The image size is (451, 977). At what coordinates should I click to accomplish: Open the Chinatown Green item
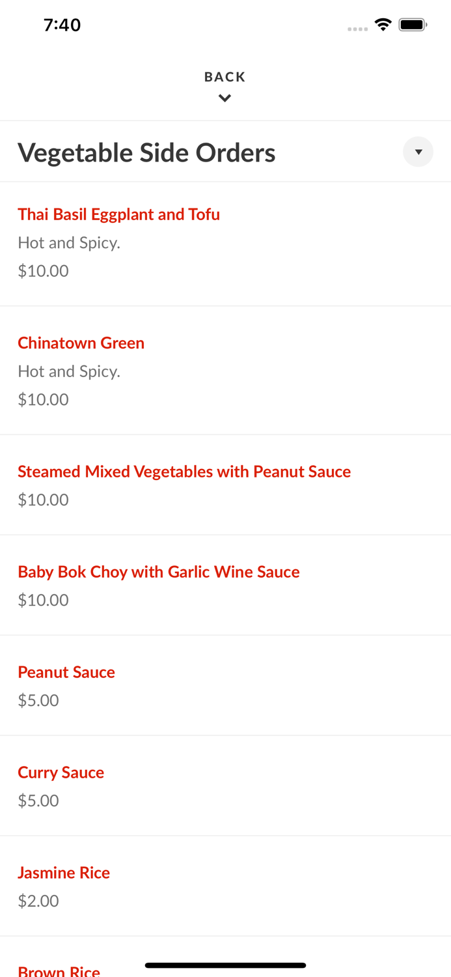(81, 343)
